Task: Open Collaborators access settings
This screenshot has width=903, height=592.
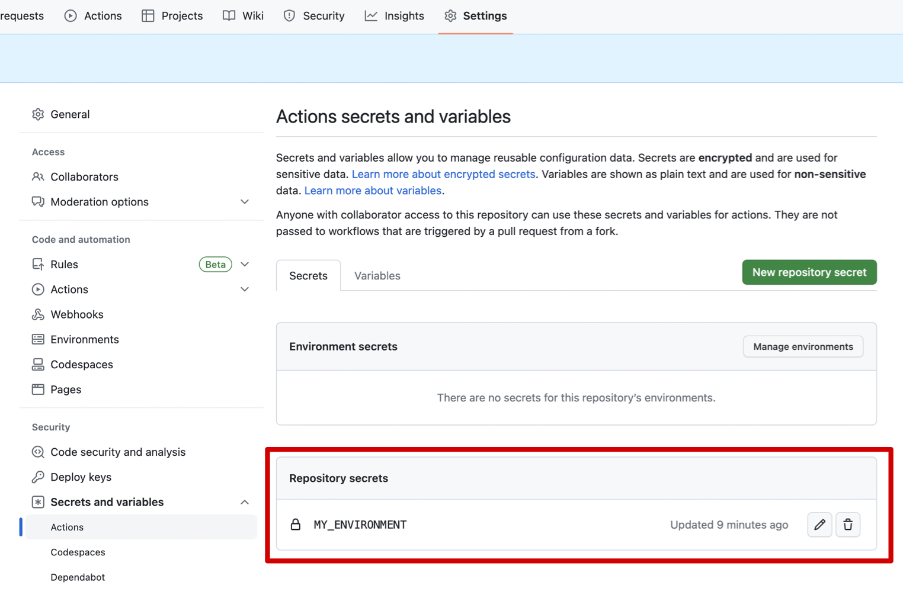Action: [x=84, y=177]
